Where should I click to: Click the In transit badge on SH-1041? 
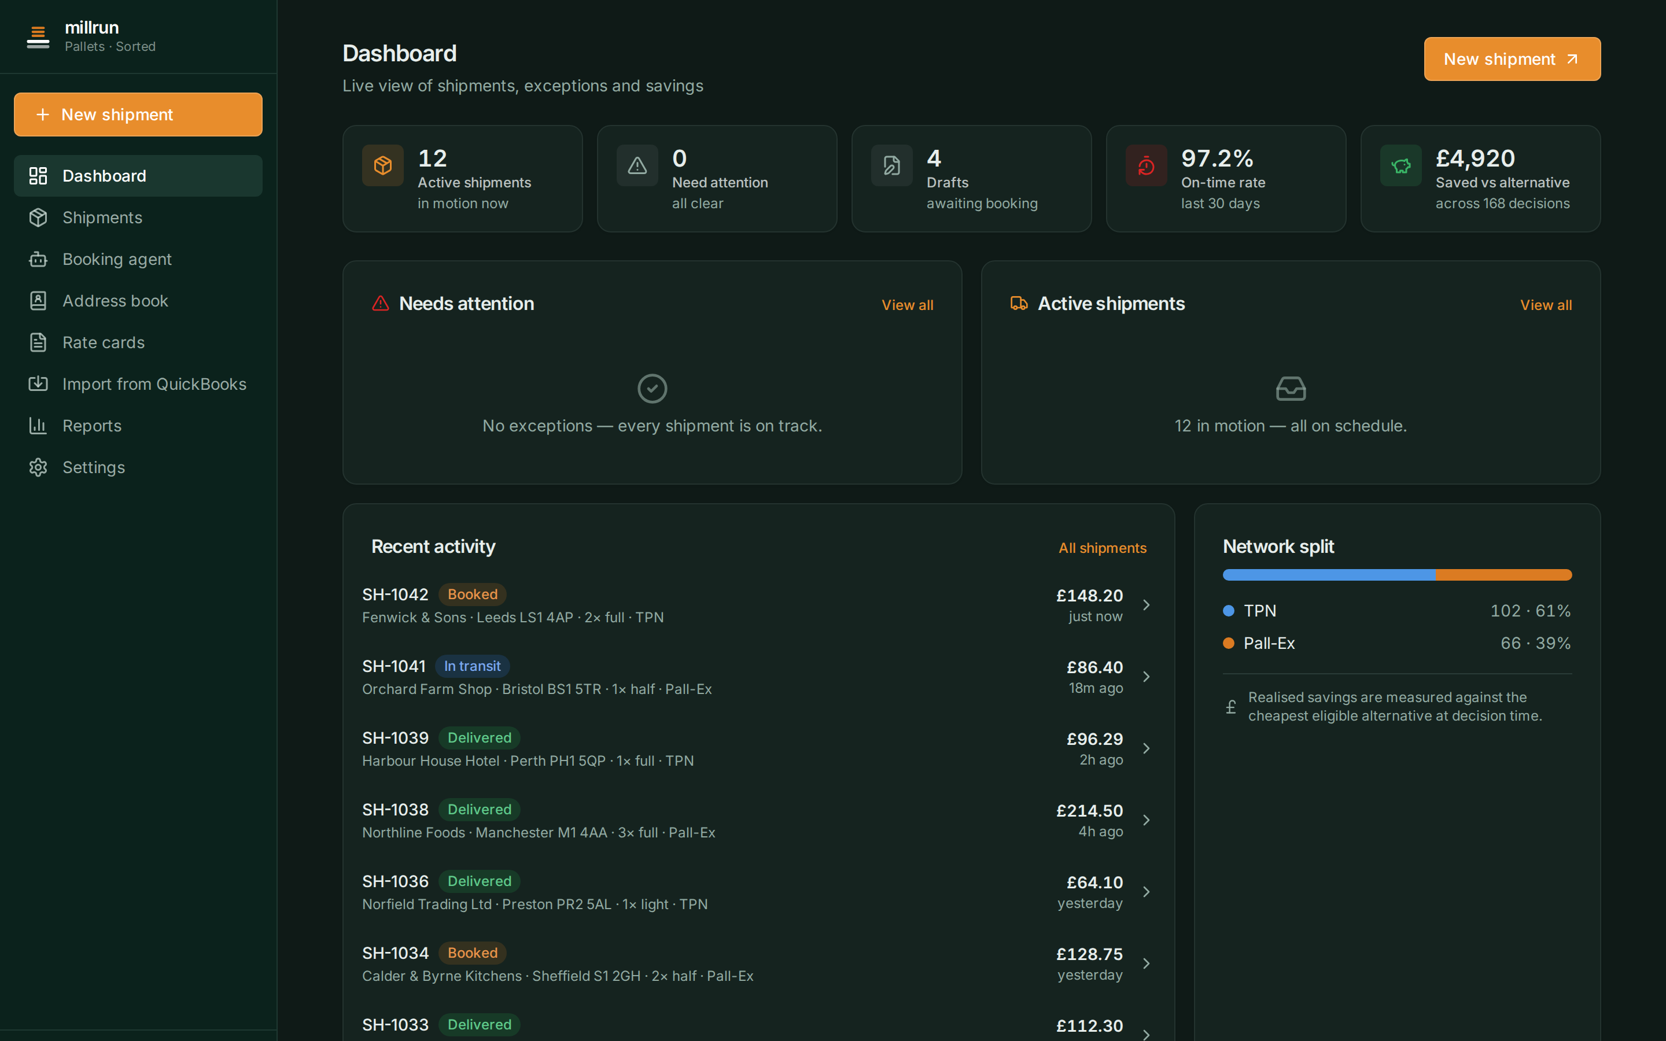[x=472, y=666]
